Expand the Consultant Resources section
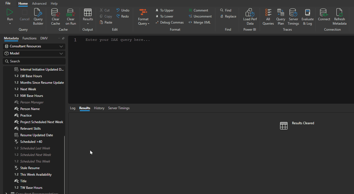 tap(61, 46)
